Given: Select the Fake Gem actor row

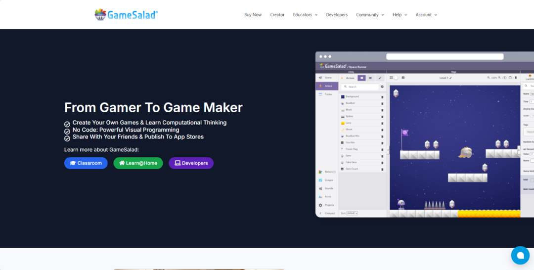Looking at the screenshot, I should [363, 162].
